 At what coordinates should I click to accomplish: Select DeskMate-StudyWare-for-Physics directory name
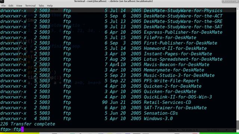point(183,10)
